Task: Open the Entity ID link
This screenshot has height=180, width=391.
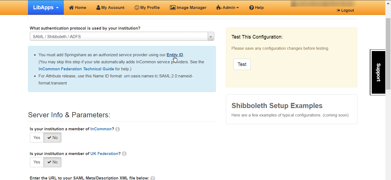Action: (175, 55)
